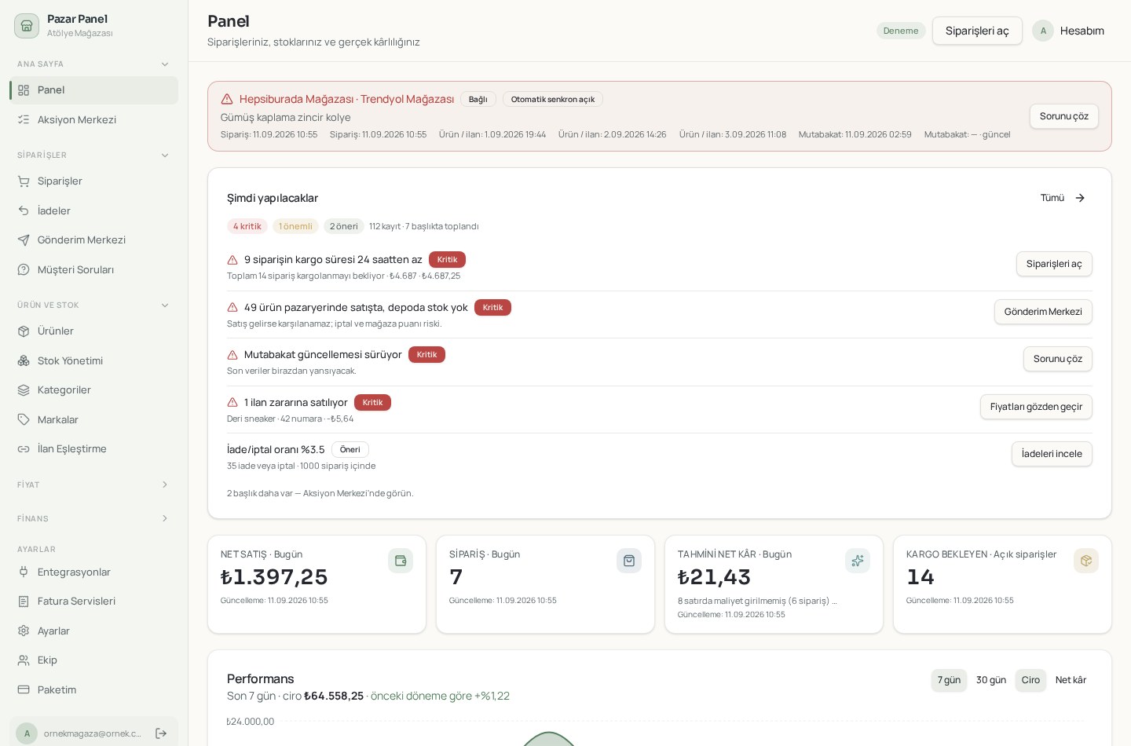Screen dimensions: 1131x746
Task: Click the wallet icon on Net Satış card
Action: pos(401,561)
